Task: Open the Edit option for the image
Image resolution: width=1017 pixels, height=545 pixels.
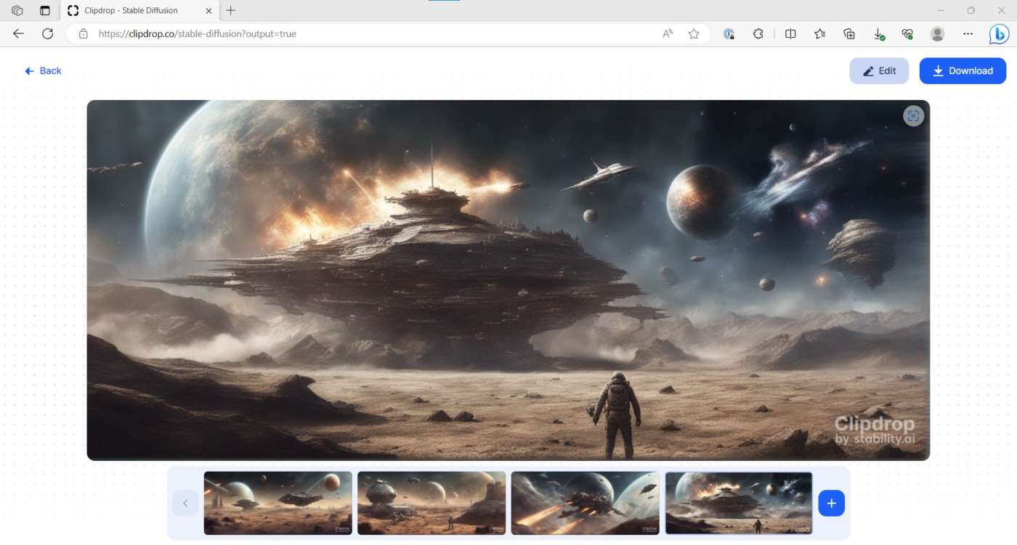Action: tap(879, 71)
